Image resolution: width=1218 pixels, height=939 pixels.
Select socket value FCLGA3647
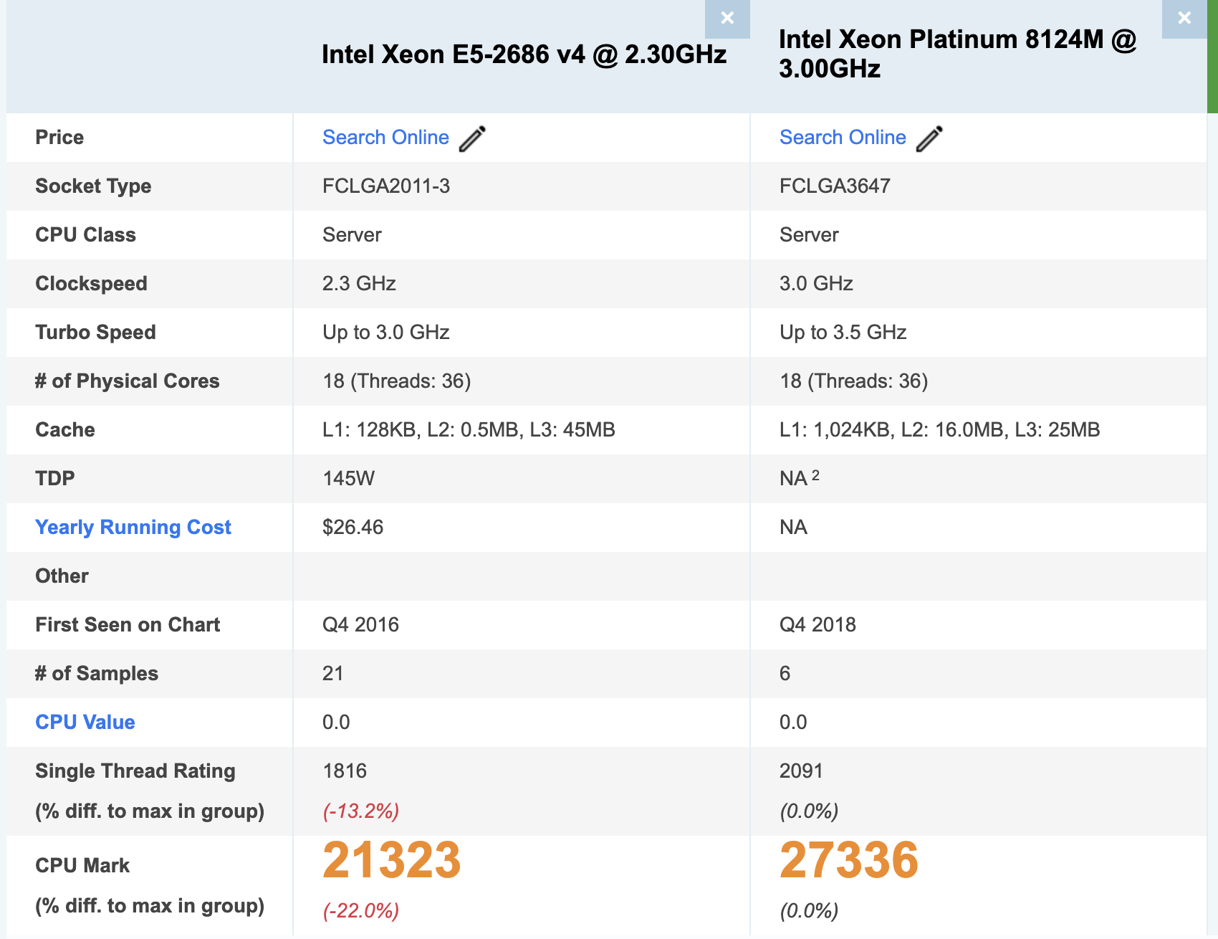[835, 186]
